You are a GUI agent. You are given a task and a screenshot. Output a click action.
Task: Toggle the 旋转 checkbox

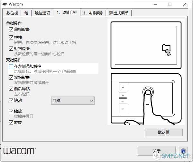pos(11,122)
